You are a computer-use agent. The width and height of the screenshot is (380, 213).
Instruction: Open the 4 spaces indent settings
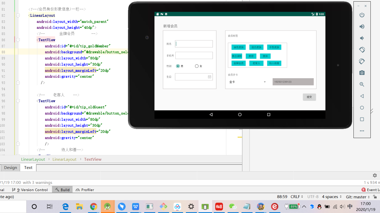tap(332, 197)
